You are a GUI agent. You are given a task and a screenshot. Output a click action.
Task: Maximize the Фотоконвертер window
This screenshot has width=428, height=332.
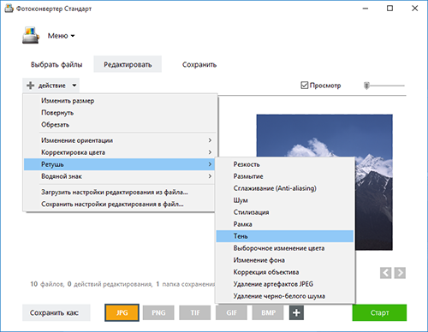coord(389,9)
